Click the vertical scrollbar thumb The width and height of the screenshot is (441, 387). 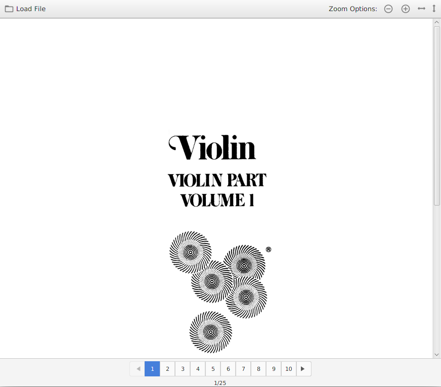point(436,116)
